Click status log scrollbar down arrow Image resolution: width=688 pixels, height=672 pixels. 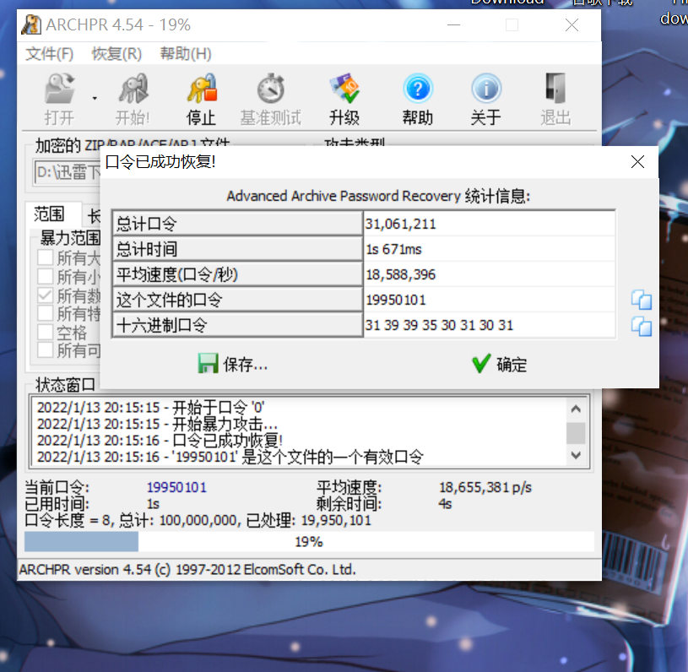(x=576, y=455)
